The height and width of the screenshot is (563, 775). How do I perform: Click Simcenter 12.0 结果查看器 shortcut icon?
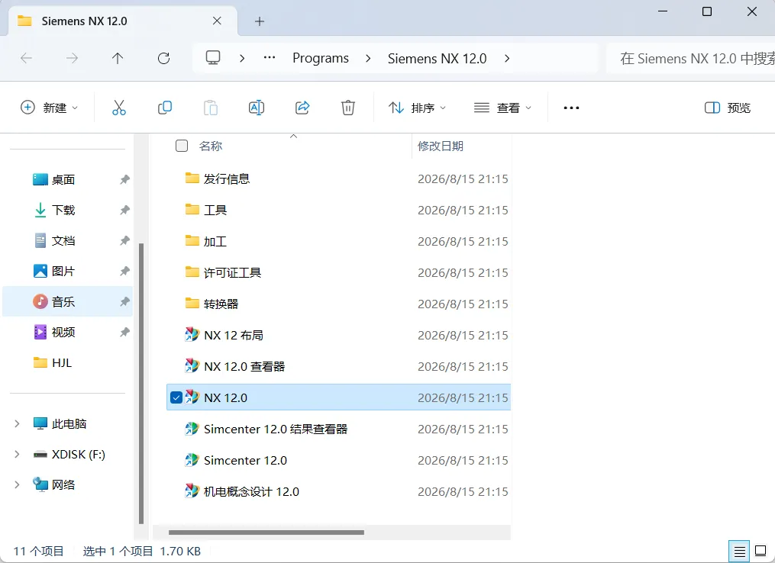pyautogui.click(x=192, y=429)
